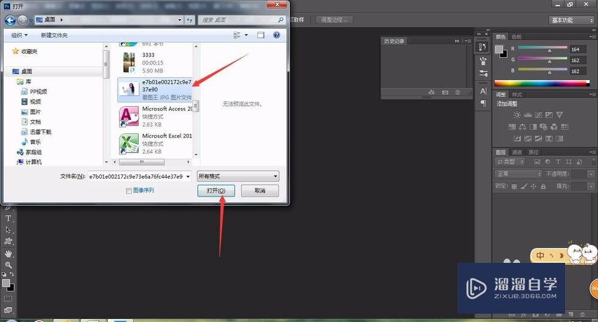Viewport: 598px width, 322px height.
Task: Switch to 色板 tab
Action: (x=517, y=37)
